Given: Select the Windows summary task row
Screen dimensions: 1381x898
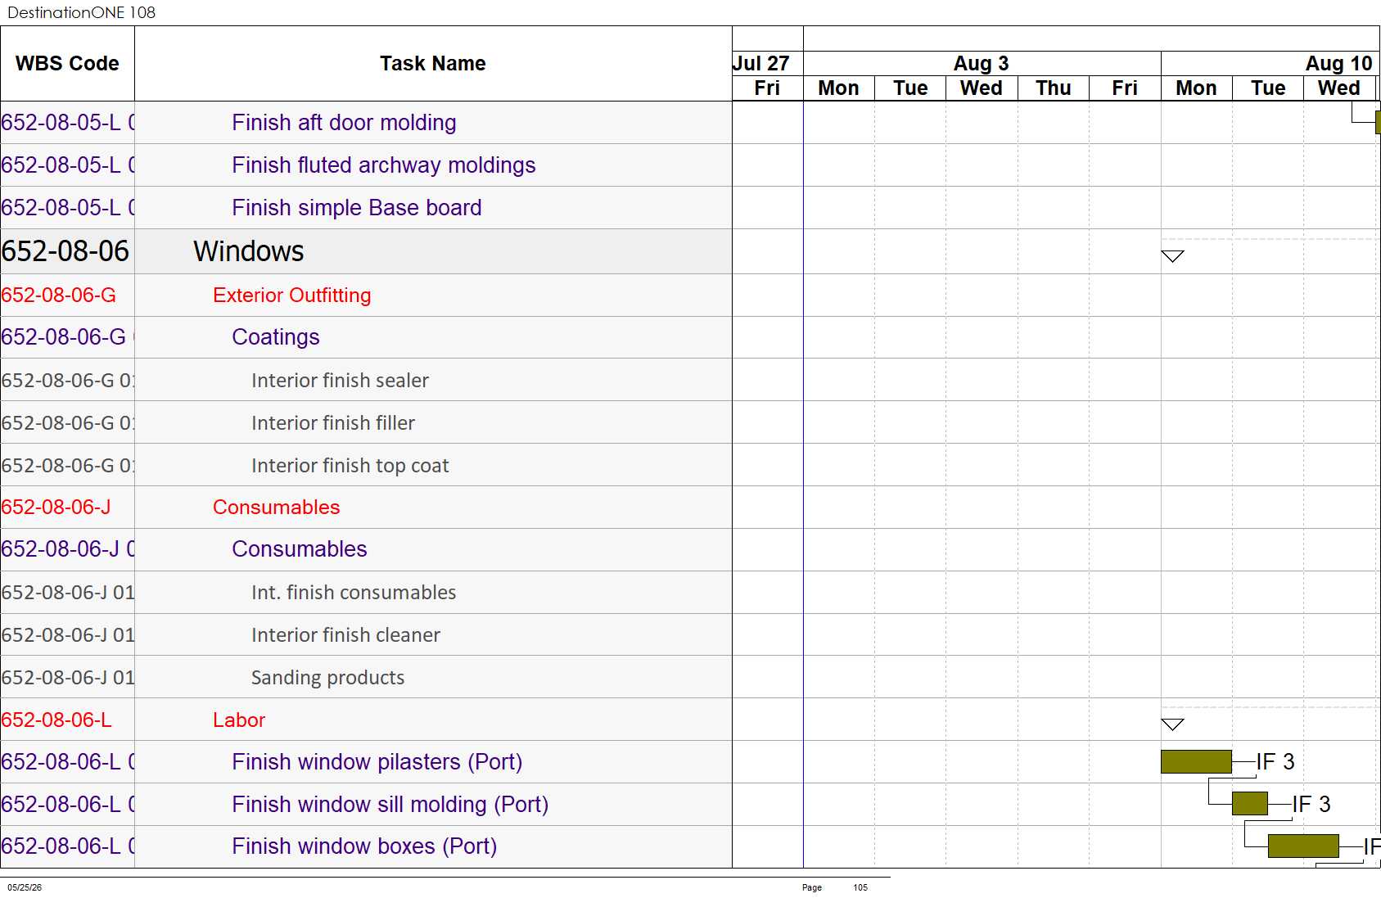Looking at the screenshot, I should pos(366,251).
